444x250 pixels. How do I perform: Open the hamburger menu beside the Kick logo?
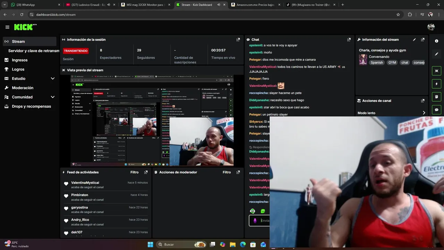(x=7, y=27)
